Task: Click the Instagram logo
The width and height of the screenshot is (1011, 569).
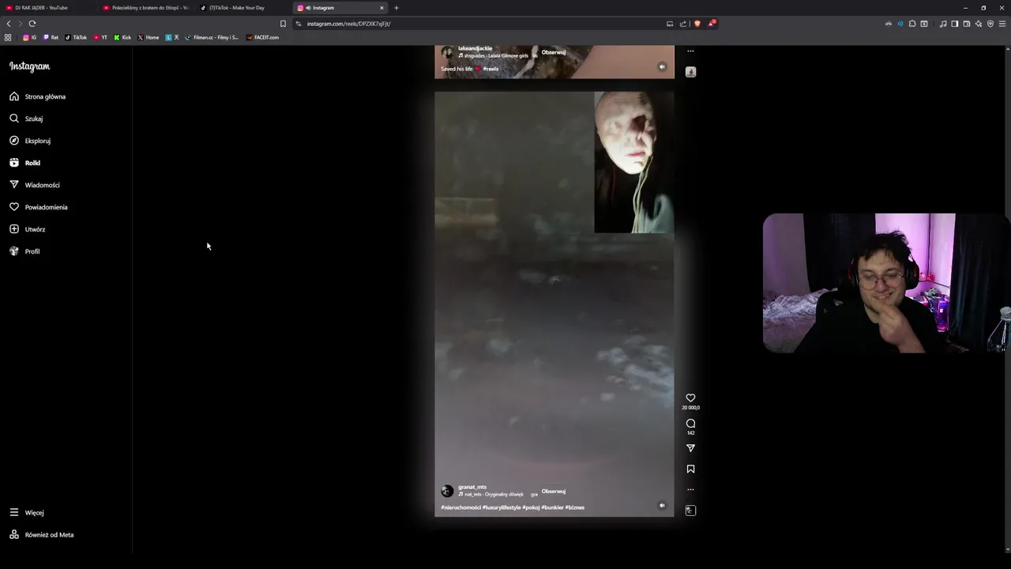Action: pos(30,66)
